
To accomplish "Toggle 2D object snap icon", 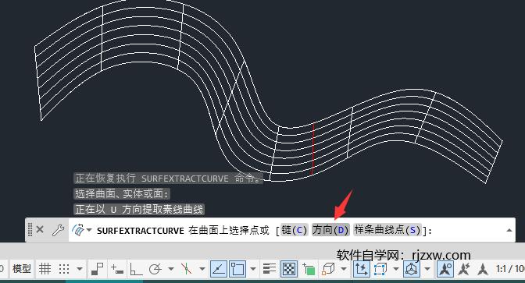I will pos(237,269).
